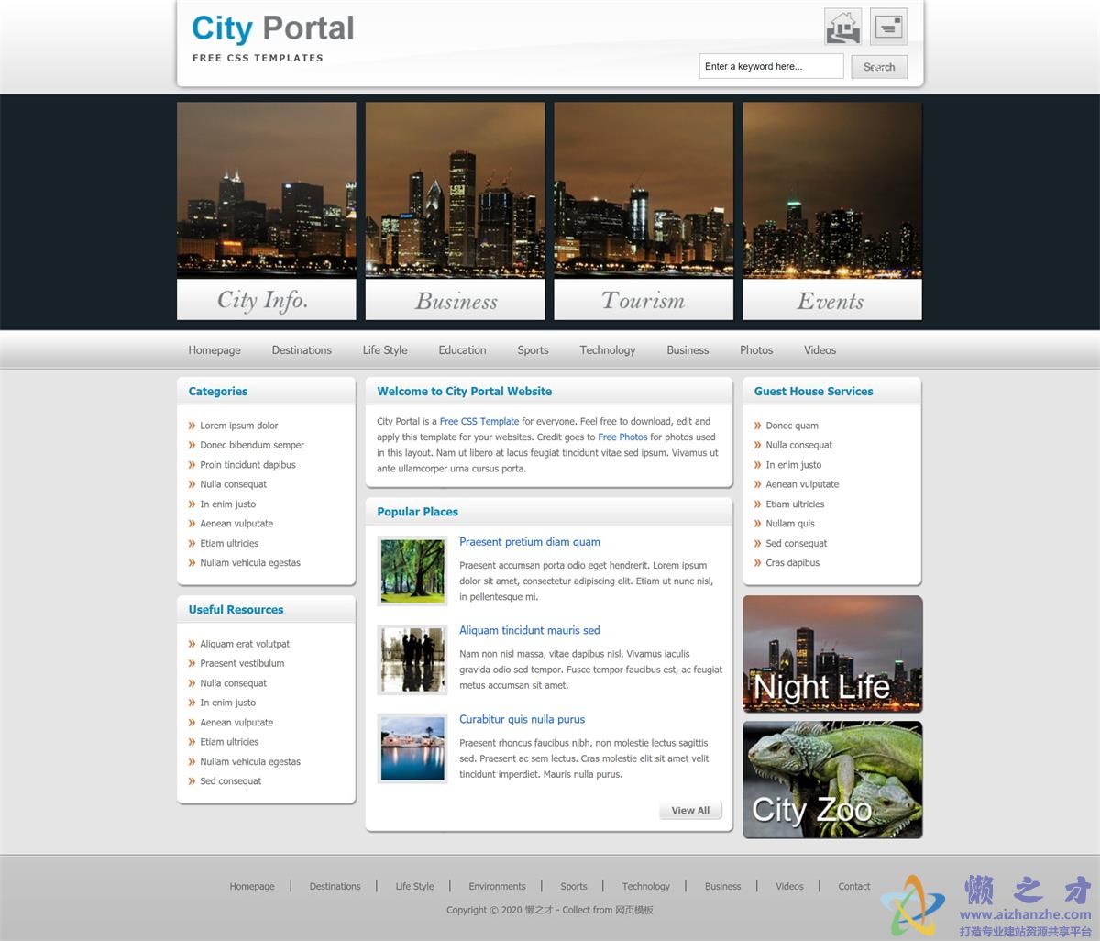
Task: Open the Curabitur quis nulla purus article
Action: 522,720
